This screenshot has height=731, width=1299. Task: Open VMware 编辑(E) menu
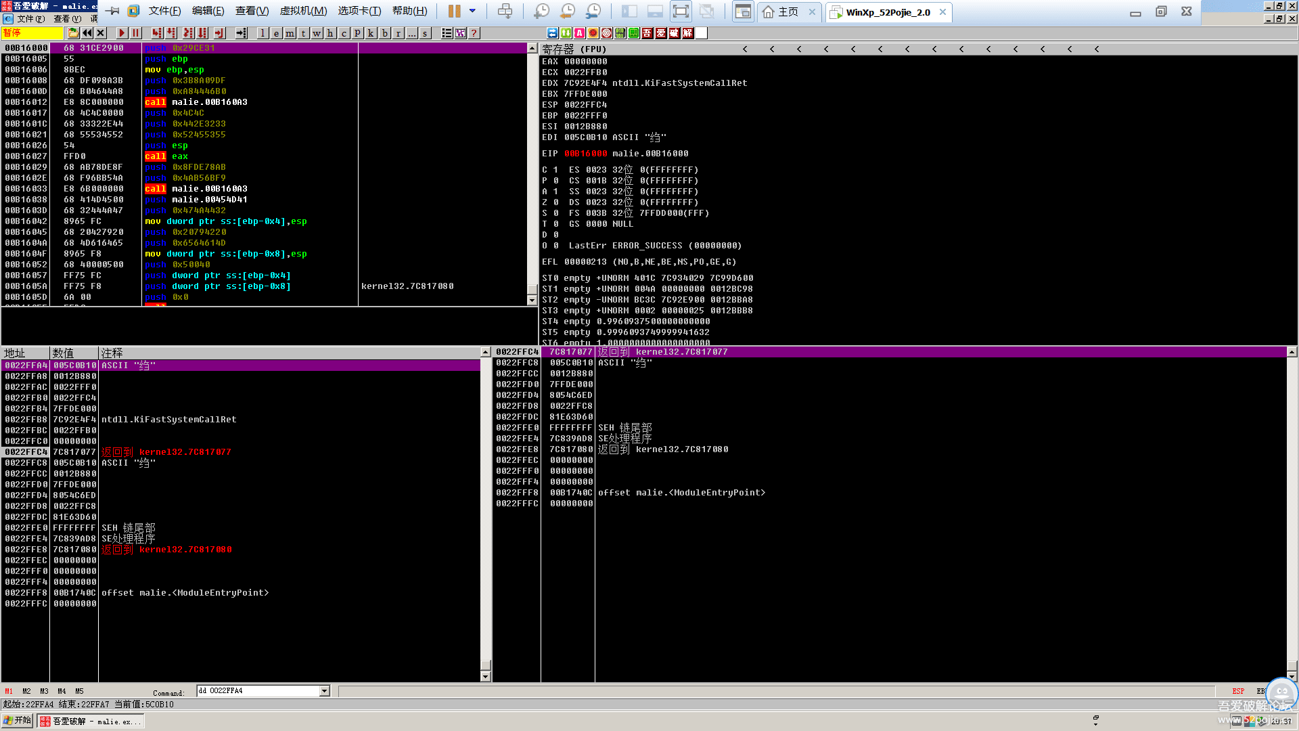[208, 12]
